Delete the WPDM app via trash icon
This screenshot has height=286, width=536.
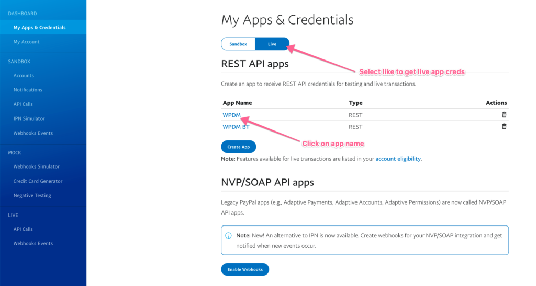tap(504, 115)
